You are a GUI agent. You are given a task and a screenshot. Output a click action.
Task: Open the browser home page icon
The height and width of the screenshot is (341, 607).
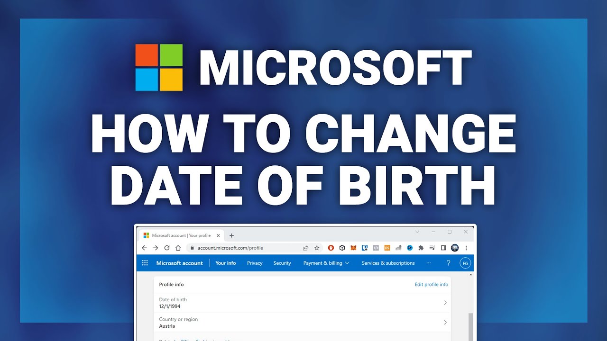pos(178,248)
